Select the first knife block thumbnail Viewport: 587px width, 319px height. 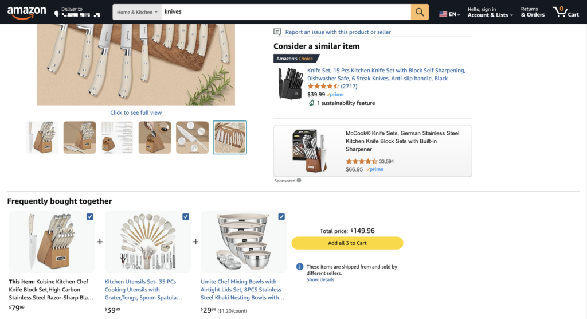(42, 138)
